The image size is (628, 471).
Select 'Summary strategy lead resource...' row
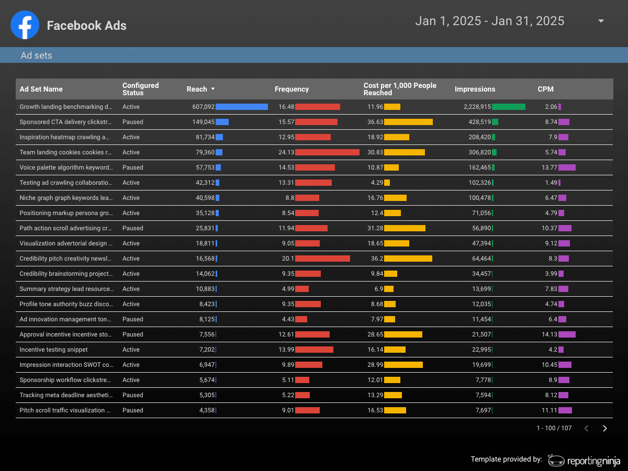point(314,289)
